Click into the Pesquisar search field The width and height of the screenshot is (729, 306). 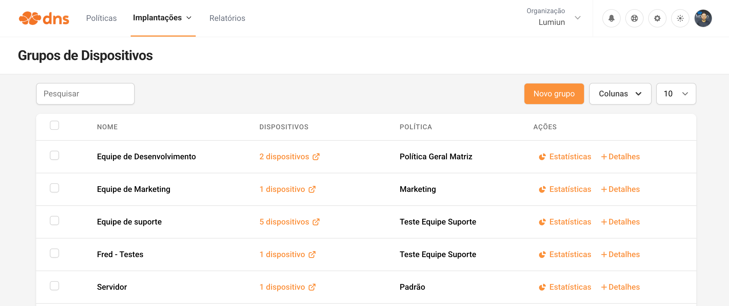coord(85,94)
